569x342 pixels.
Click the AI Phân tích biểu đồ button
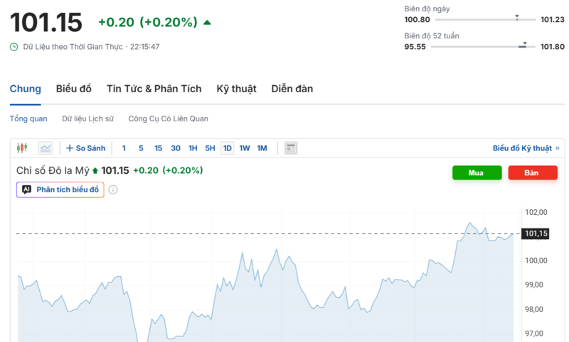[60, 189]
